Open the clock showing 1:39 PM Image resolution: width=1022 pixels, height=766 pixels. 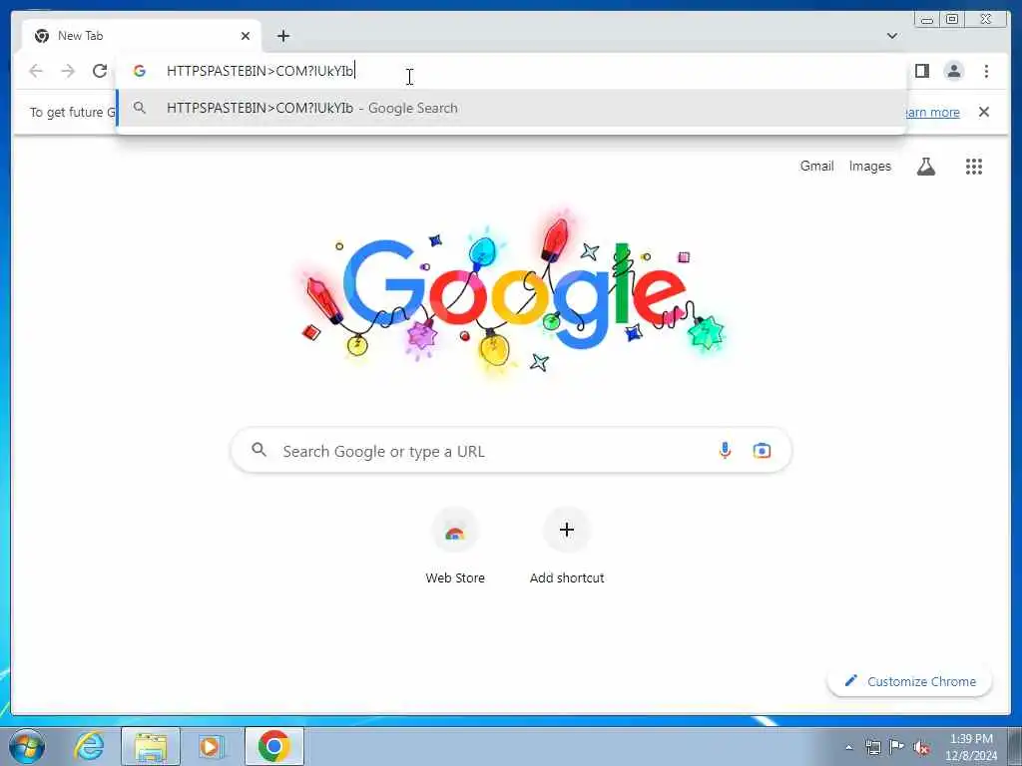[971, 747]
